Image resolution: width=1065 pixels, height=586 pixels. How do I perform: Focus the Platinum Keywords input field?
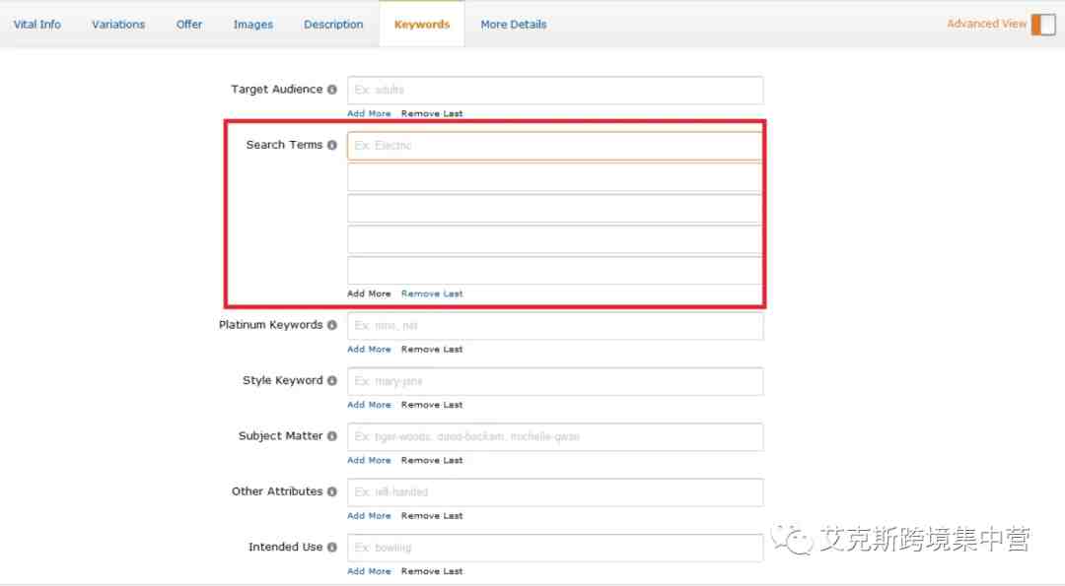point(555,326)
